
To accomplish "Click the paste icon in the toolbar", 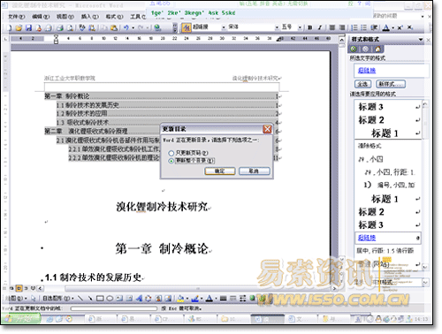I will click(114, 27).
